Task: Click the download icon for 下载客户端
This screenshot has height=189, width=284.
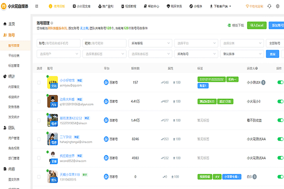Action: click(211, 6)
